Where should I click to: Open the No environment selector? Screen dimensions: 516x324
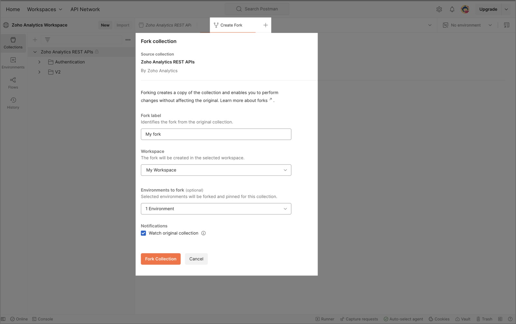coord(467,25)
